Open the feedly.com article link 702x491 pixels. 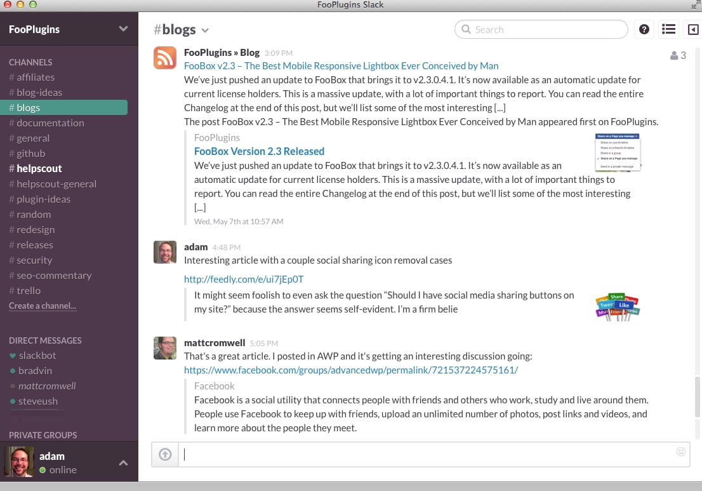tap(244, 279)
